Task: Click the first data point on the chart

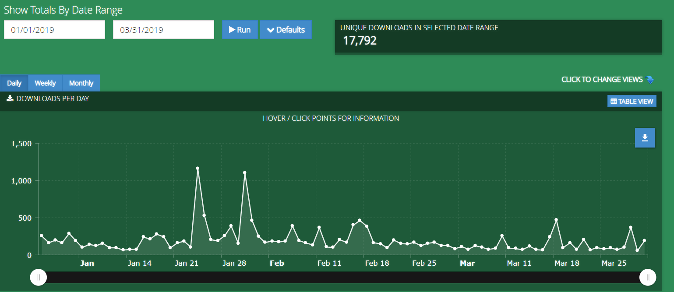Action: click(x=42, y=236)
